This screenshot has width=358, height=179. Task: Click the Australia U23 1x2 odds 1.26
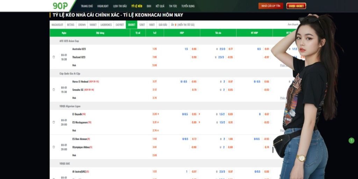pyautogui.click(x=155, y=49)
